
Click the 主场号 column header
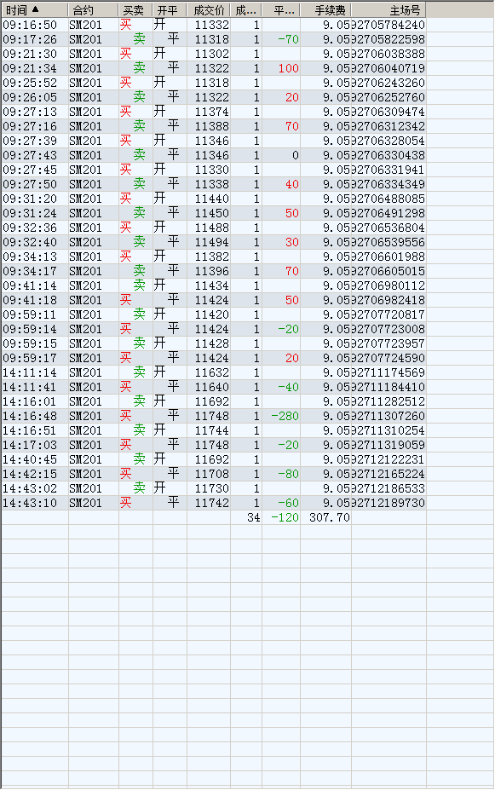click(x=389, y=10)
